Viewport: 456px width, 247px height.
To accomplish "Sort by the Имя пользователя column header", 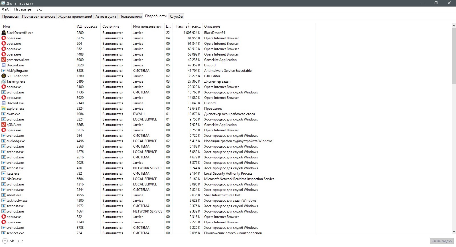I will pos(148,26).
